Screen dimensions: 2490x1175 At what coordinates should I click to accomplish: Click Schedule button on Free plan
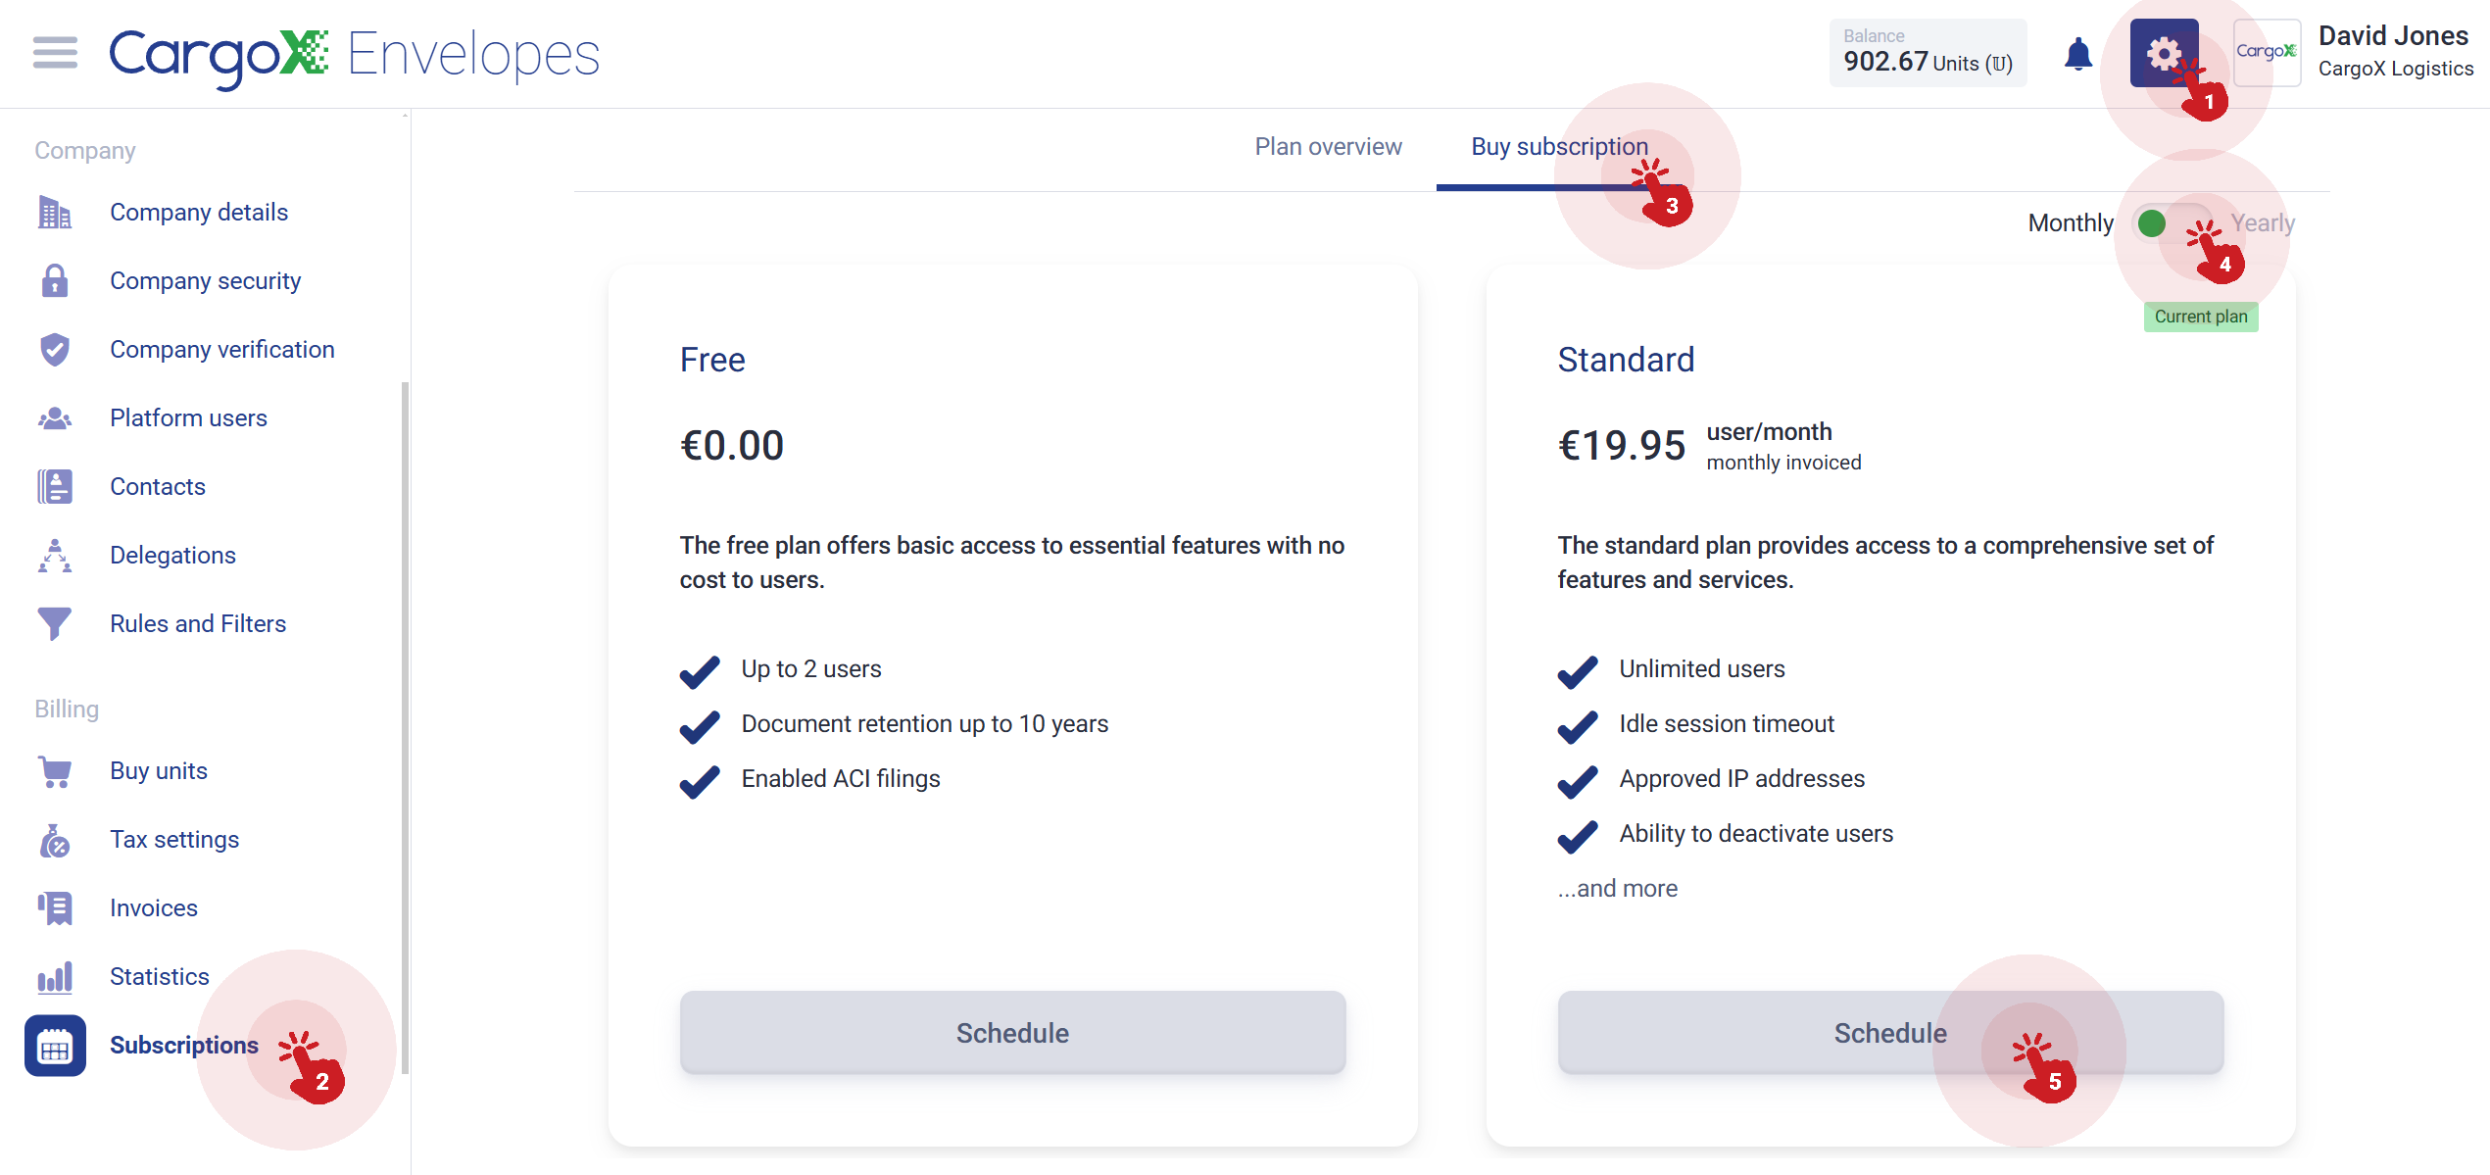click(1012, 1033)
